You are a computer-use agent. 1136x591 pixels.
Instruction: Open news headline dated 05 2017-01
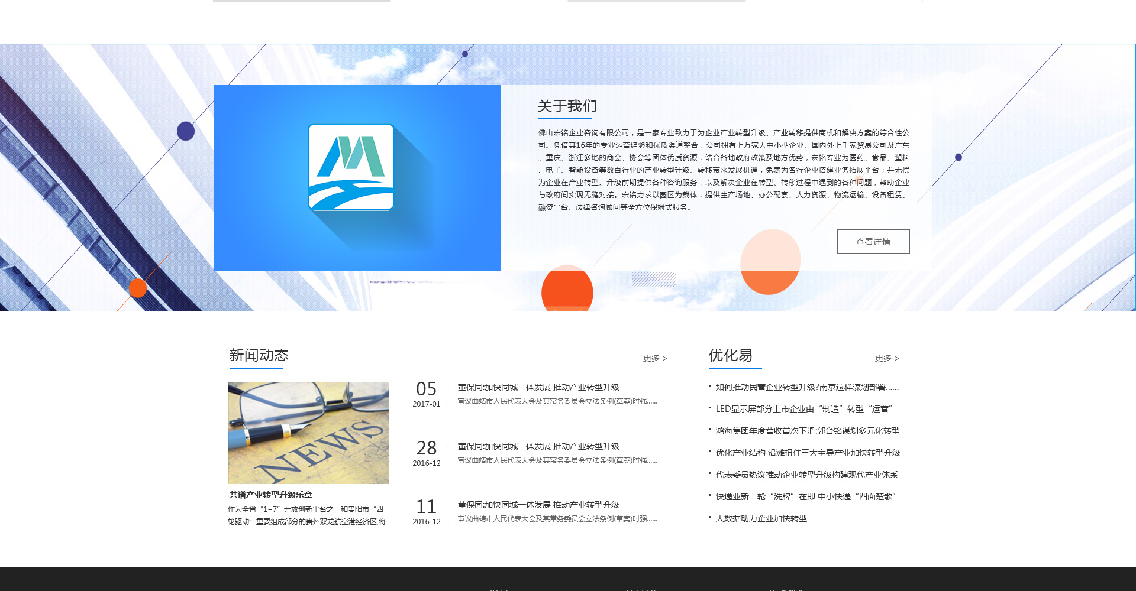point(538,387)
